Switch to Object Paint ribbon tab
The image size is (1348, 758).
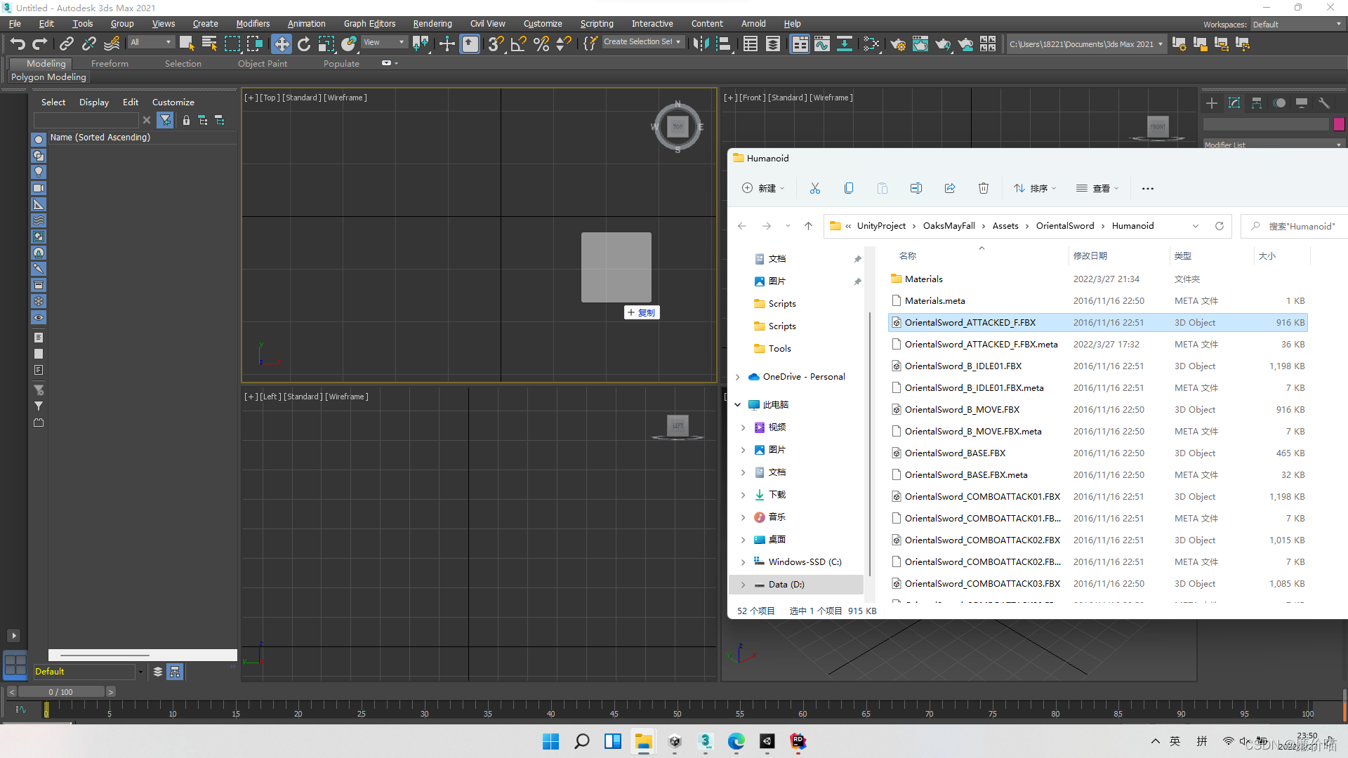[263, 63]
